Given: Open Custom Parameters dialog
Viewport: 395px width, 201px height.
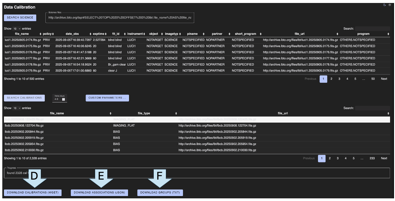Looking at the screenshot, I should click(x=107, y=98).
